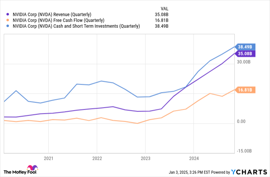The height and width of the screenshot is (177, 270).
Task: Click the 2021 x-axis label
Action: click(48, 158)
